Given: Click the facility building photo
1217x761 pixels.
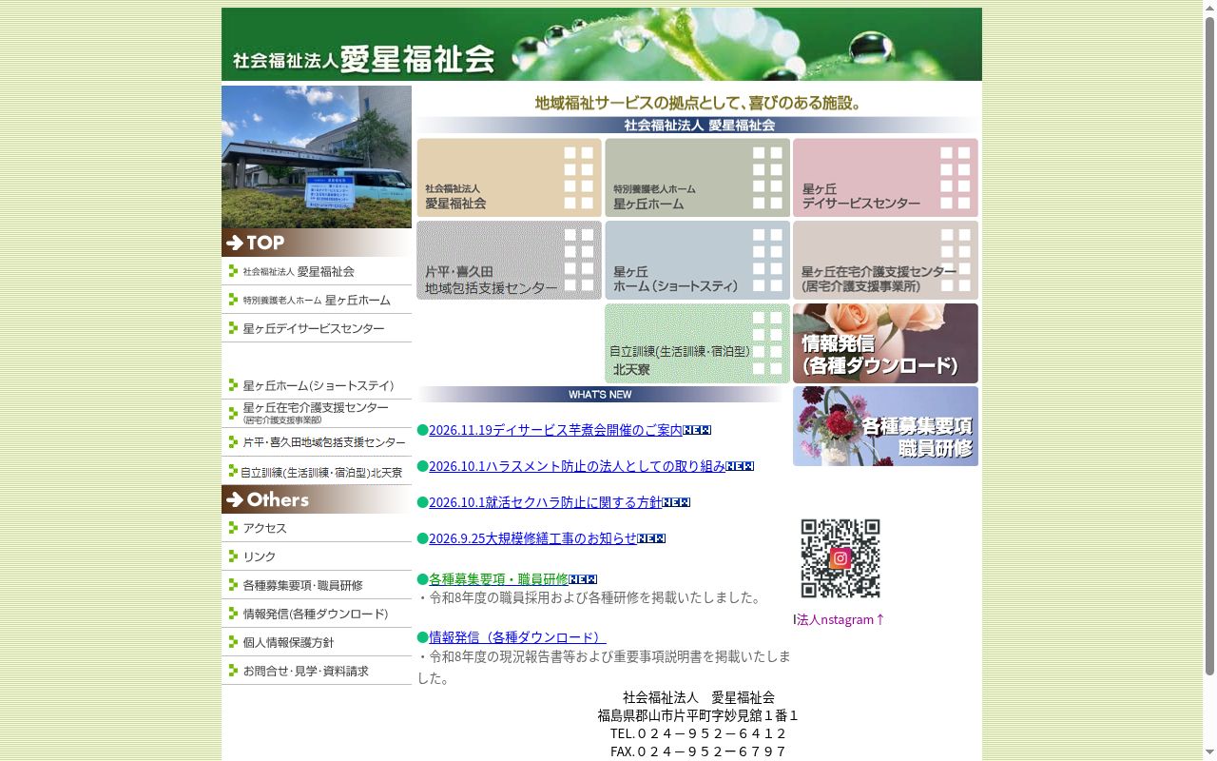Looking at the screenshot, I should pyautogui.click(x=317, y=157).
